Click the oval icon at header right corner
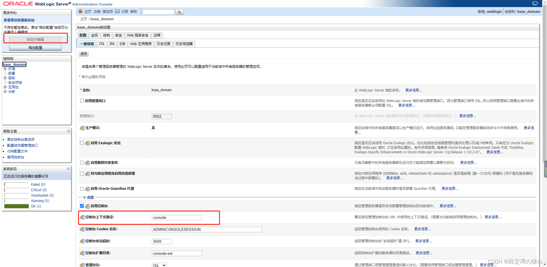547x267 pixels. click(x=535, y=3)
